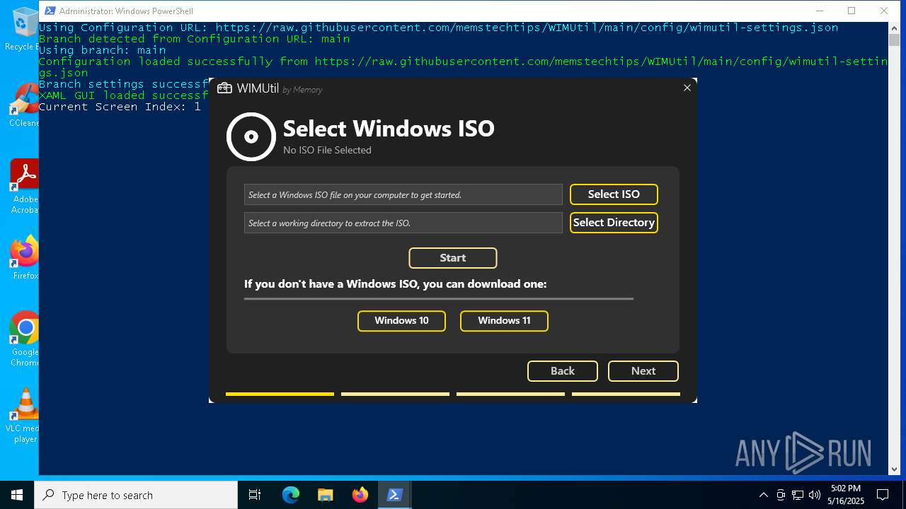The image size is (906, 509).
Task: Show hidden system tray icons
Action: pos(763,495)
